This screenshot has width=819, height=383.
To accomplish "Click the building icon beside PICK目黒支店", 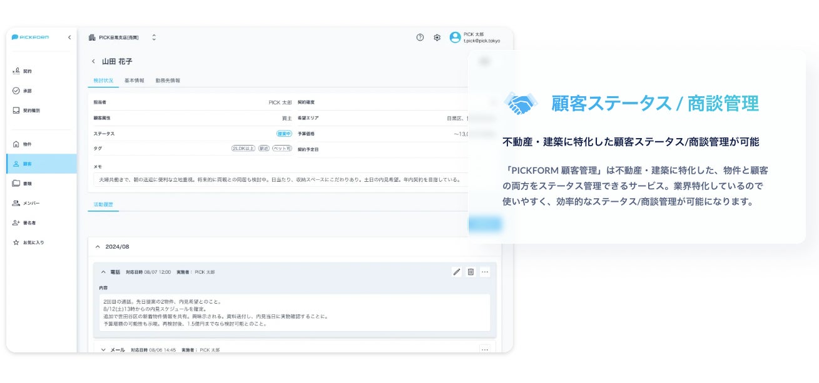I will [x=92, y=37].
